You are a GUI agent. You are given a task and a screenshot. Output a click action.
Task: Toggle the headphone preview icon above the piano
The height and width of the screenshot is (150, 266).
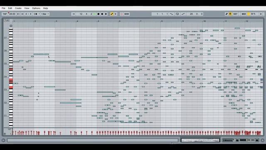click(11, 26)
